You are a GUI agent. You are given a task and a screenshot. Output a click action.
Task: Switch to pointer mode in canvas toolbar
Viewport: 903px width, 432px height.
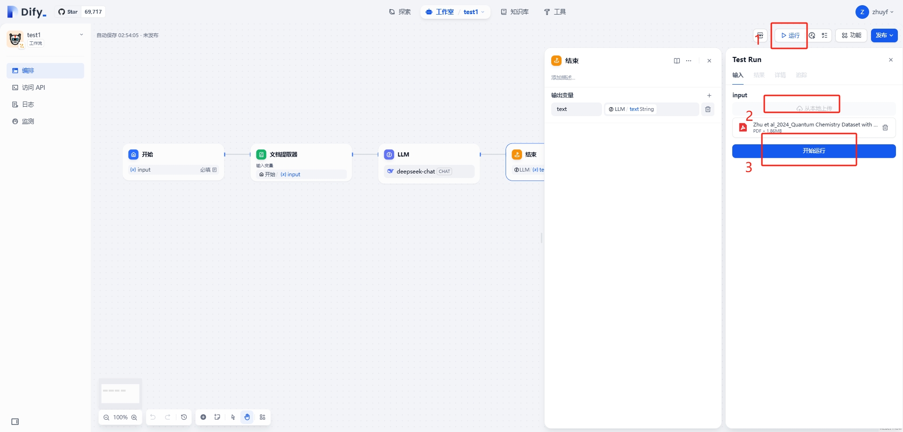(233, 417)
